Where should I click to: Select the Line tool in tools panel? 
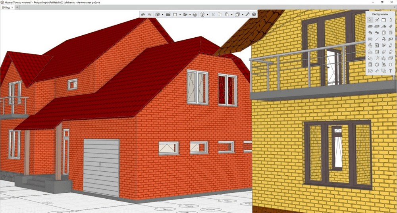coord(377,39)
